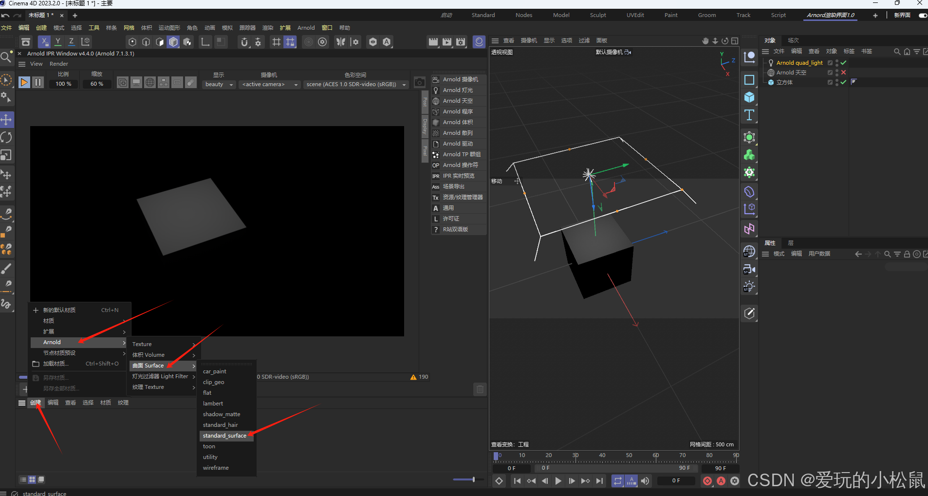Open the Arnold menu in menu bar
The height and width of the screenshot is (496, 928).
(306, 28)
